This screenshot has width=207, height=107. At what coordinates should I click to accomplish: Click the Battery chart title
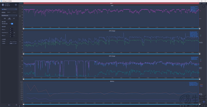112,81
